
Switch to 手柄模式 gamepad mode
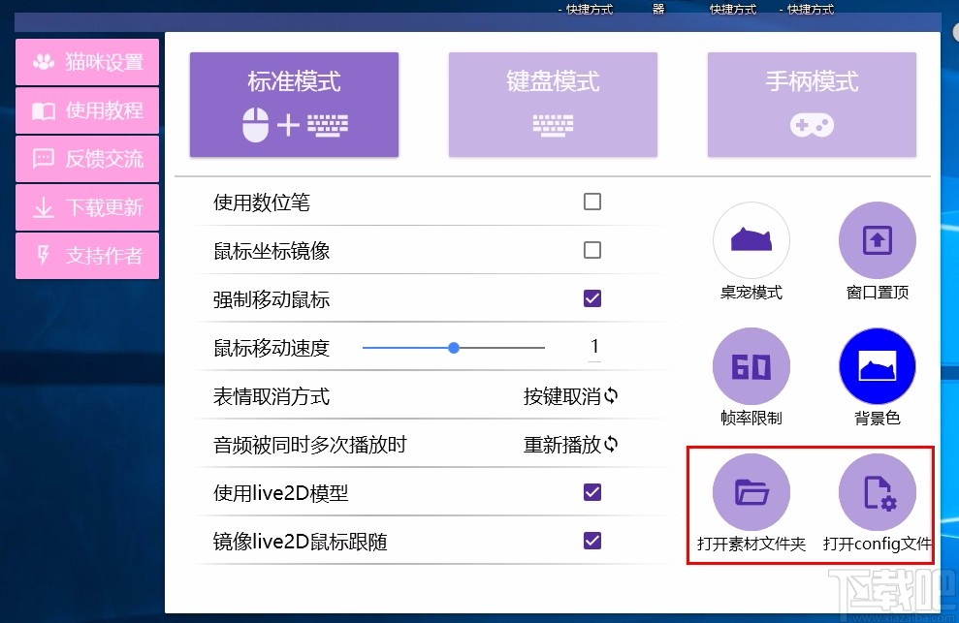[812, 105]
